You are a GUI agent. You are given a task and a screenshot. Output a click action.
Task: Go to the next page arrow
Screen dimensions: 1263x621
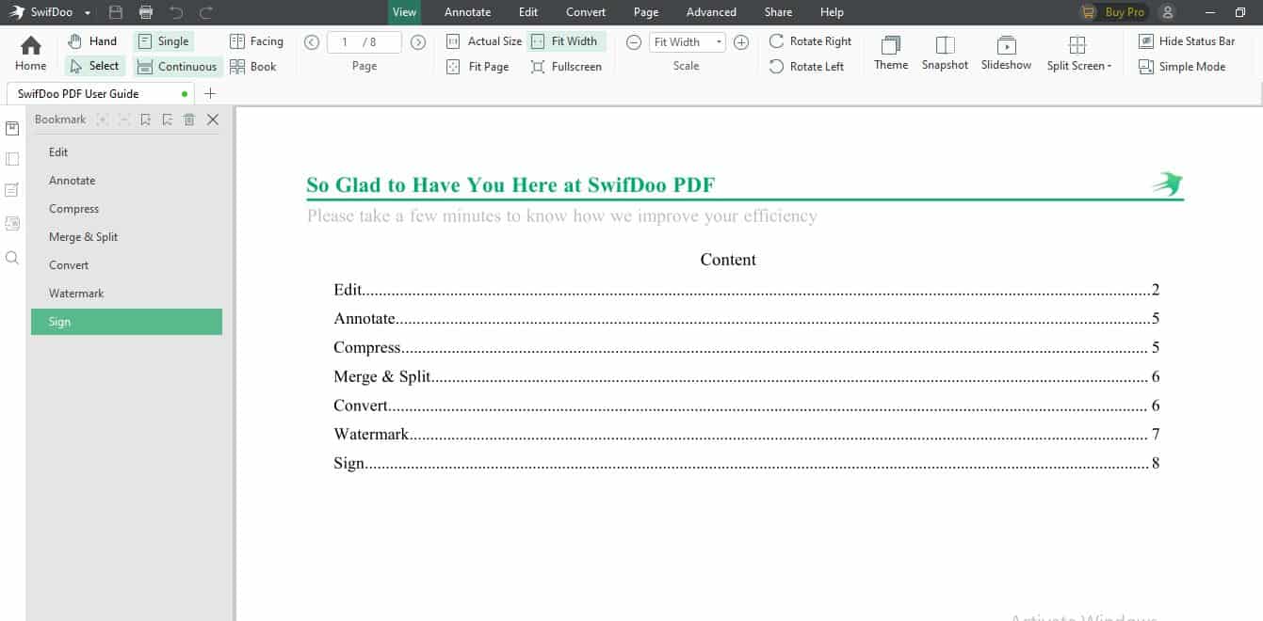tap(418, 41)
